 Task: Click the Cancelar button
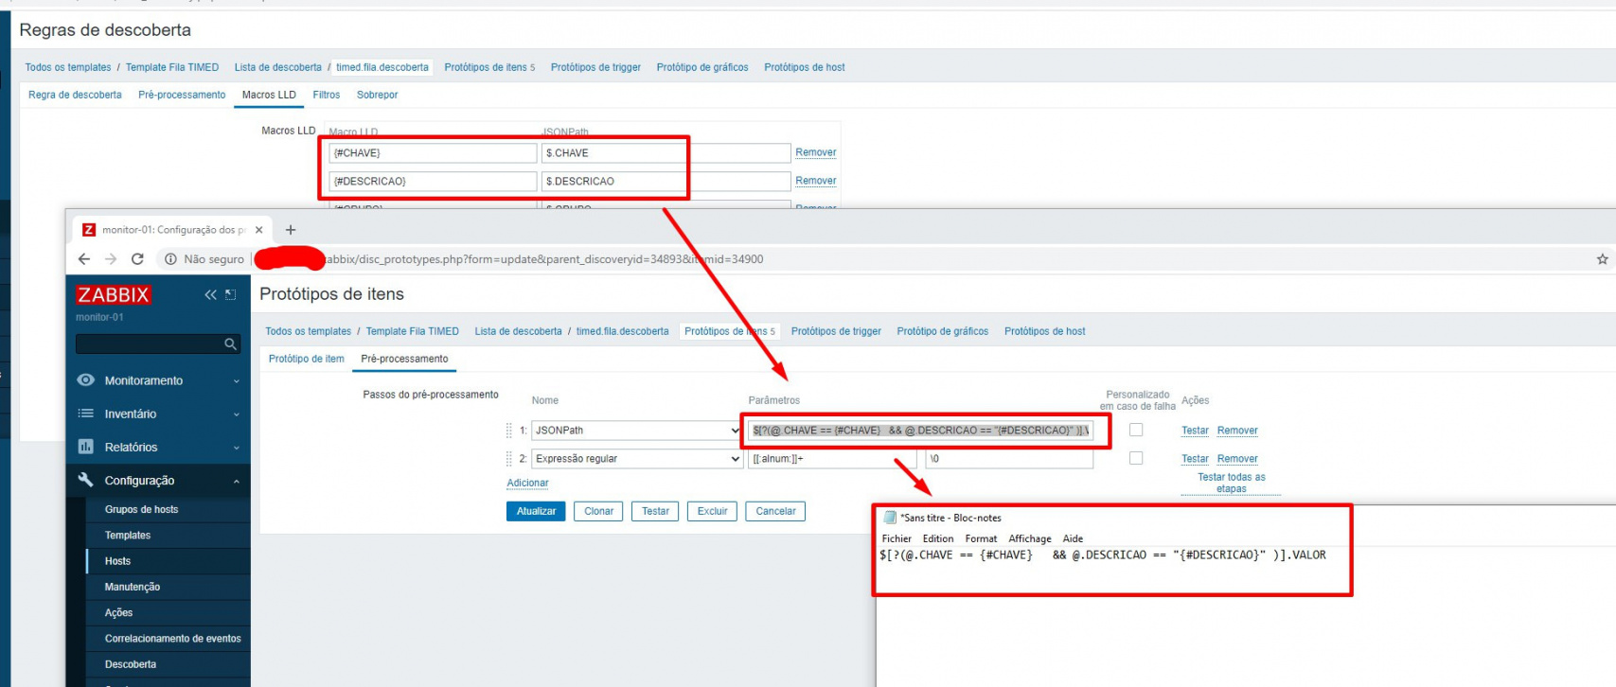coord(775,511)
